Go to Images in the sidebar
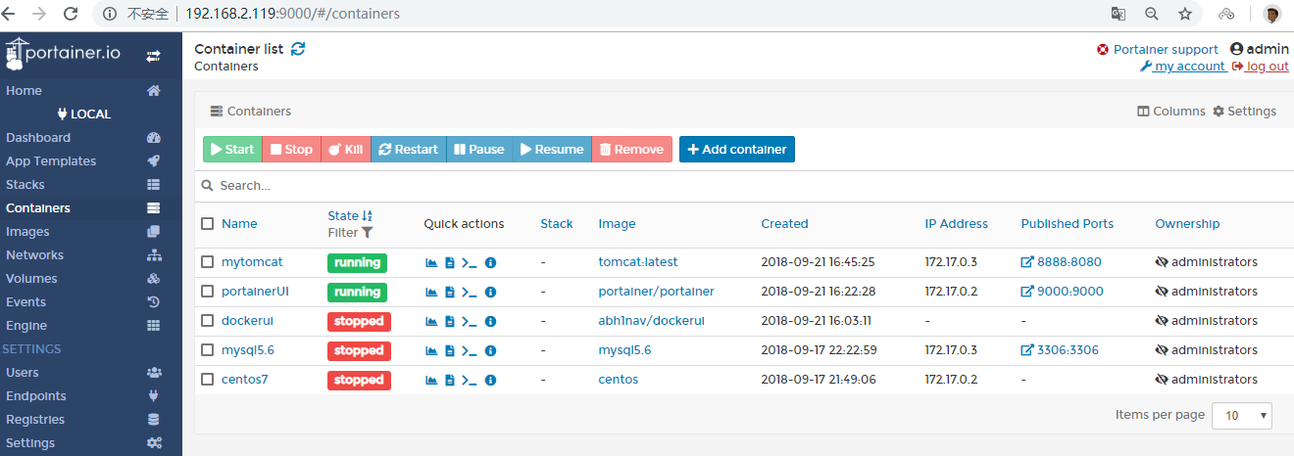1294x456 pixels. click(x=27, y=232)
